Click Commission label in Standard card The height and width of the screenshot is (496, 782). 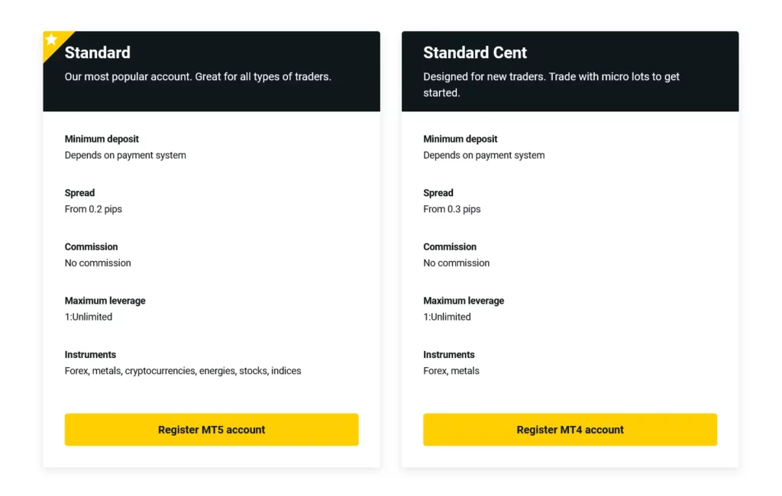[x=91, y=246]
